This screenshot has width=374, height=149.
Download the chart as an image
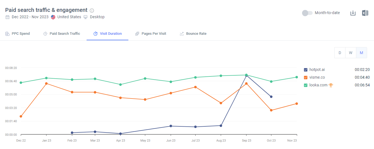[x=353, y=13]
